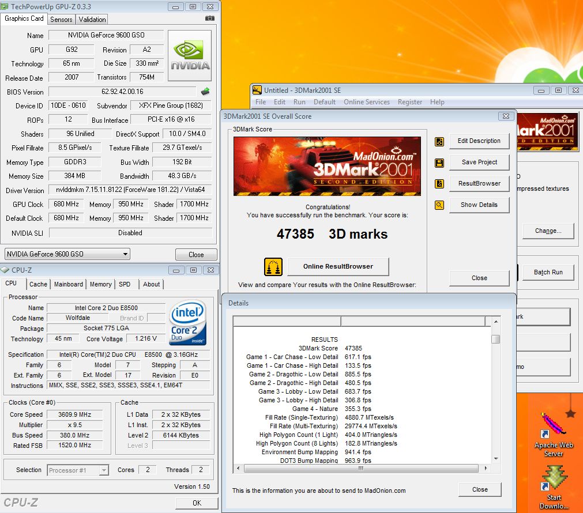Click the Details scroll left arrow

[238, 469]
